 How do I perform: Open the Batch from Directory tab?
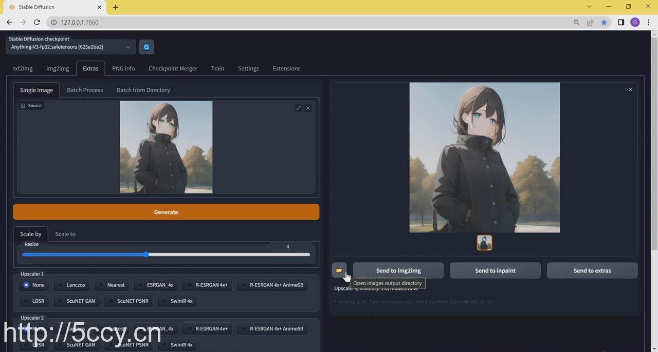[143, 90]
